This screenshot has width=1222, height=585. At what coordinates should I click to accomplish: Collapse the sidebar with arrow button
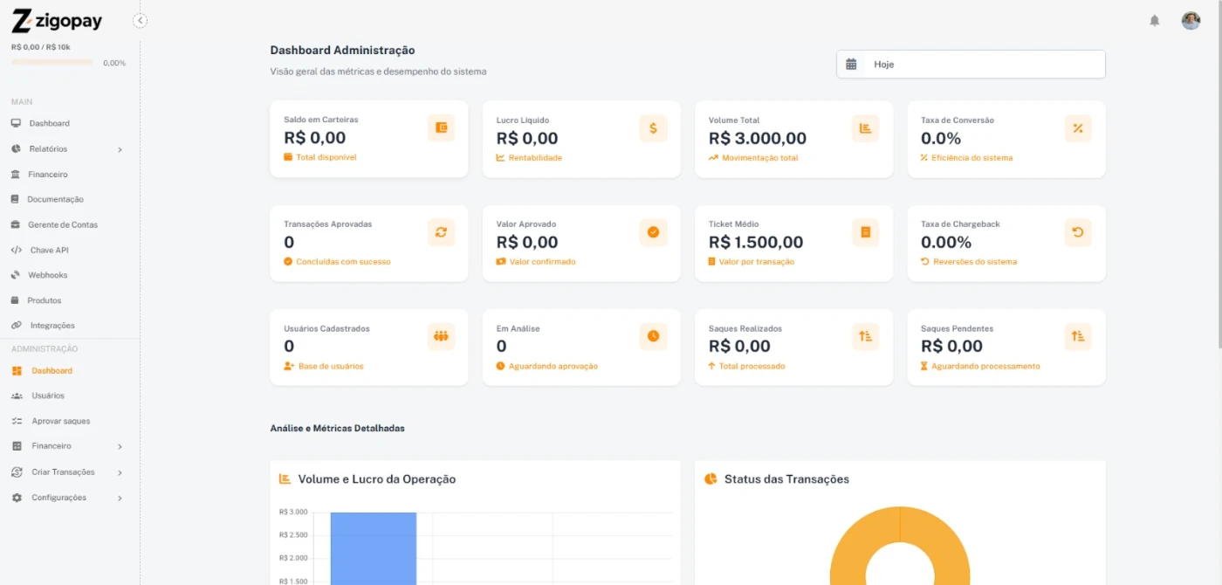(x=141, y=21)
